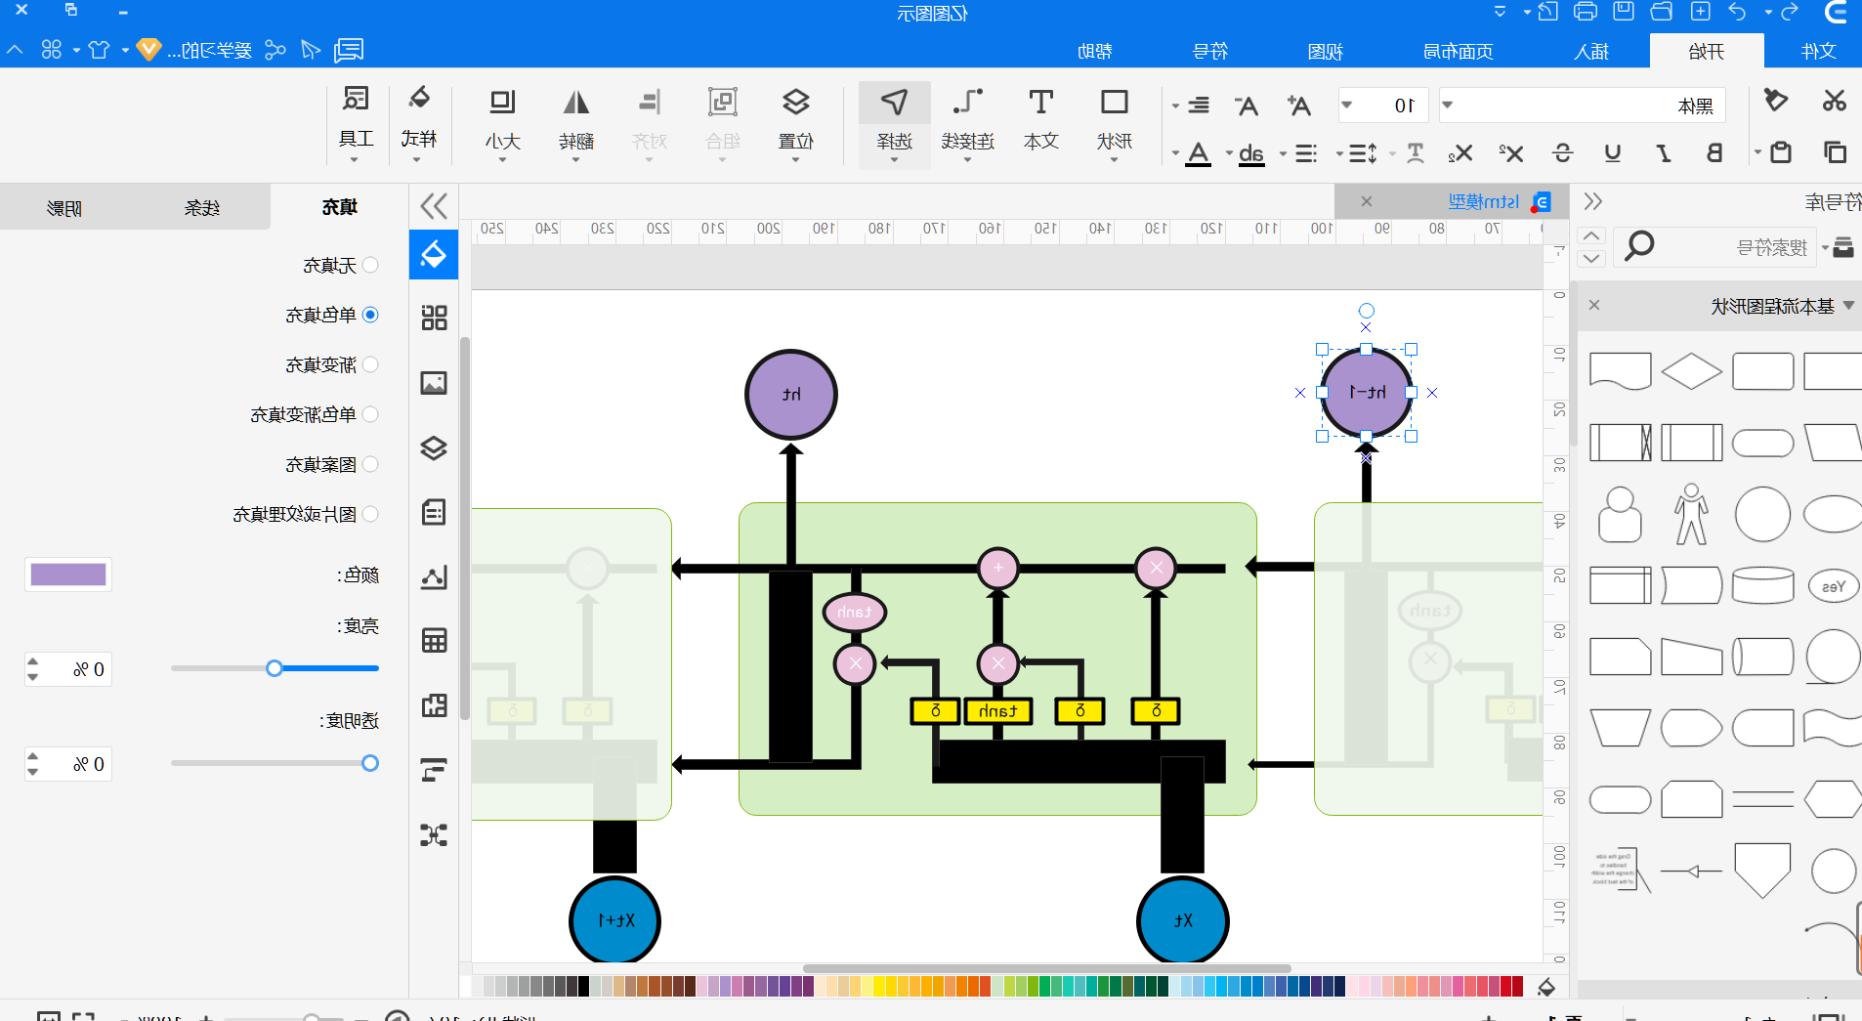This screenshot has width=1862, height=1021.
Task: Open the Layers panel in sidebar
Action: pos(434,447)
